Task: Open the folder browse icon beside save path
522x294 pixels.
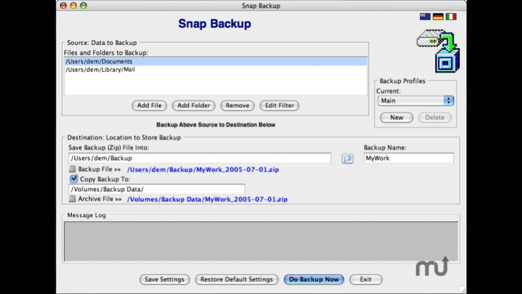Action: tap(347, 158)
